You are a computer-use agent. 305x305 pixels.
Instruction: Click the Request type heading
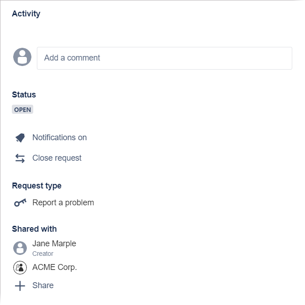(36, 186)
